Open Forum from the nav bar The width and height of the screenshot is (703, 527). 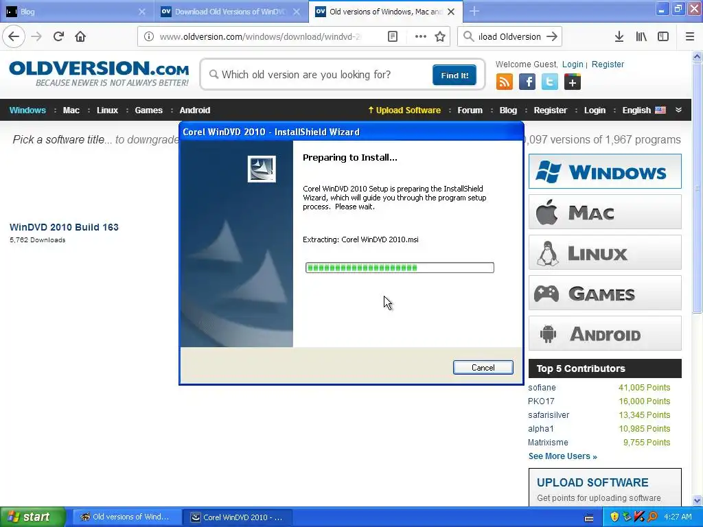pos(470,110)
